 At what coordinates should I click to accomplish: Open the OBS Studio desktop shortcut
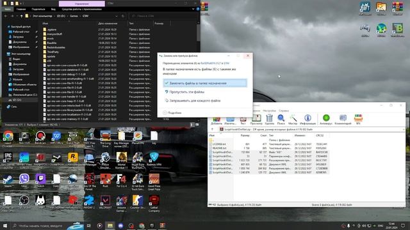pos(24,202)
